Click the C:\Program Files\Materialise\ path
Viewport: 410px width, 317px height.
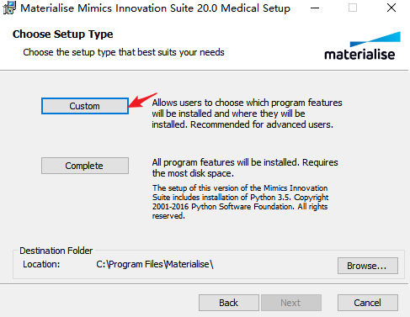tap(155, 264)
